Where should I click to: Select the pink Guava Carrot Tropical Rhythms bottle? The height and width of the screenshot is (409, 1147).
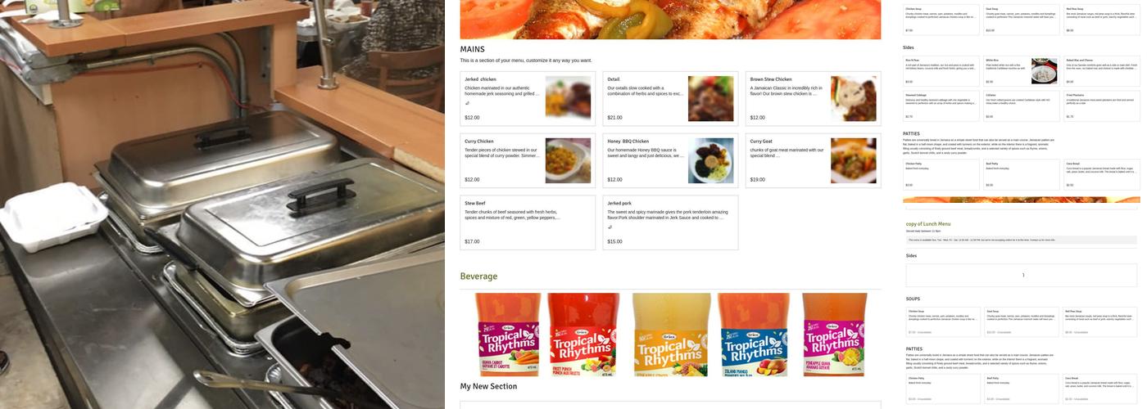(508, 335)
